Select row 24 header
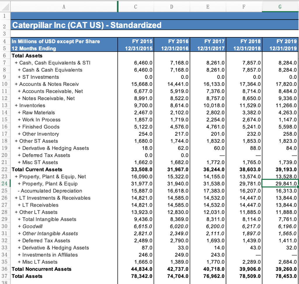This screenshot has width=299, height=284. 5,184
